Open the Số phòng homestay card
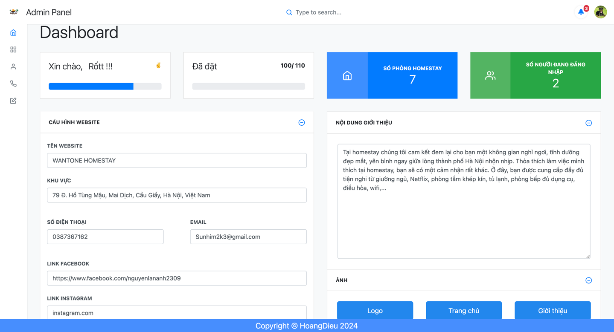Screen dimensions: 614x332 pyautogui.click(x=392, y=75)
